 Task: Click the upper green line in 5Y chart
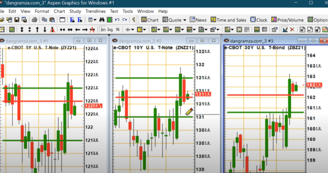tap(43, 88)
